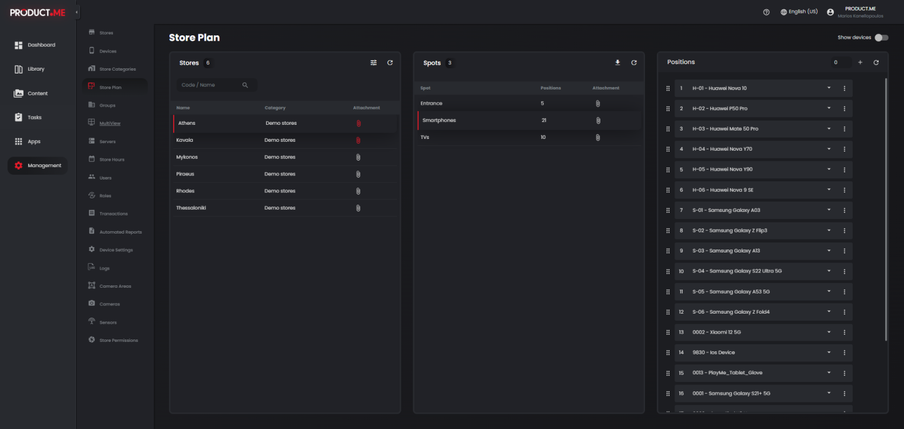
Task: Go to the MultiView section
Action: coord(109,122)
